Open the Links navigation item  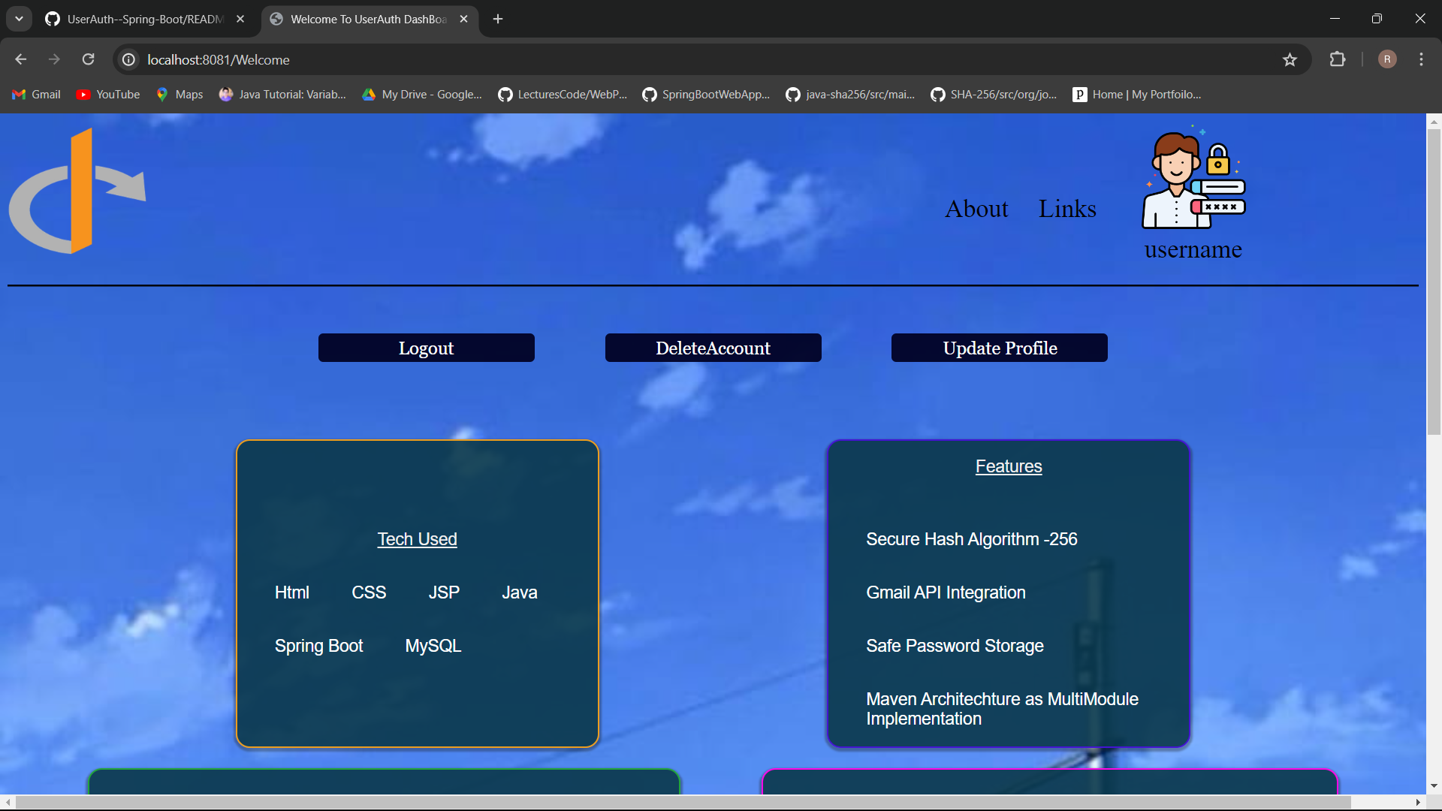(1067, 209)
